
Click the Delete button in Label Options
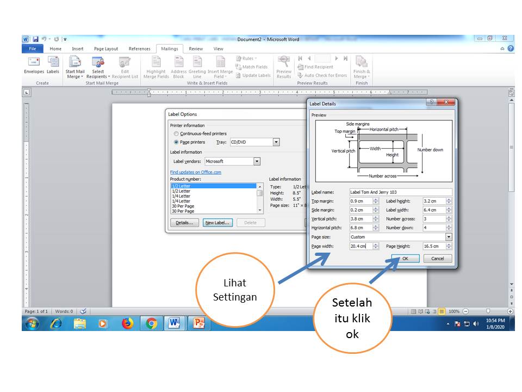250,223
